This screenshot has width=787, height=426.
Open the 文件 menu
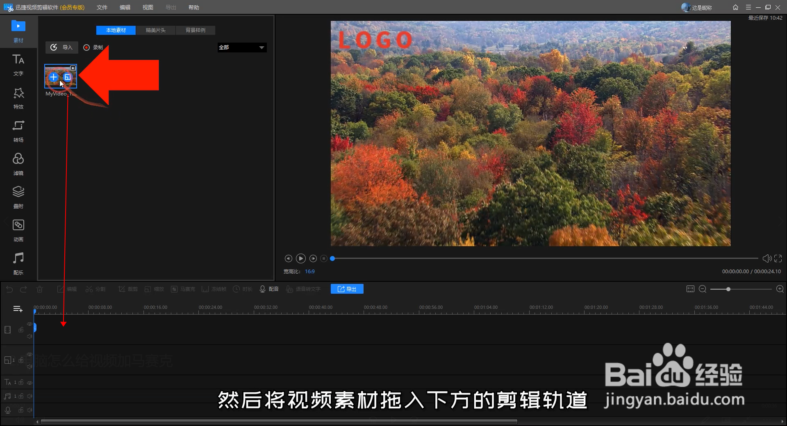click(102, 7)
